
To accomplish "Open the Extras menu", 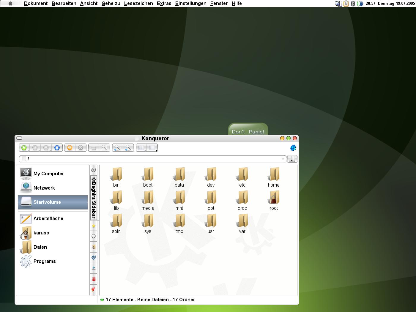I will (164, 4).
